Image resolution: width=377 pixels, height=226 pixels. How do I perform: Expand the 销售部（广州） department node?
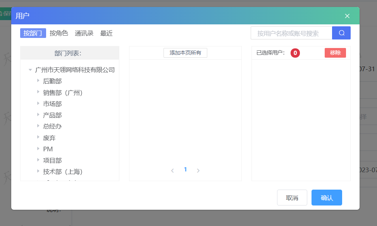tap(38, 92)
